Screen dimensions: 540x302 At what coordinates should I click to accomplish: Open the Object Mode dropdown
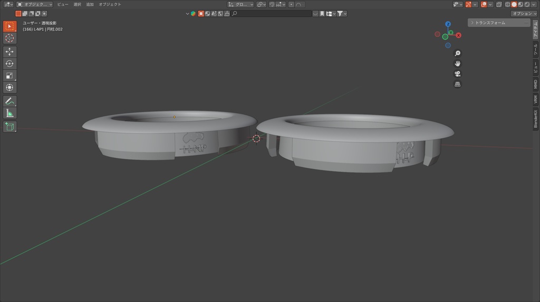coord(35,4)
